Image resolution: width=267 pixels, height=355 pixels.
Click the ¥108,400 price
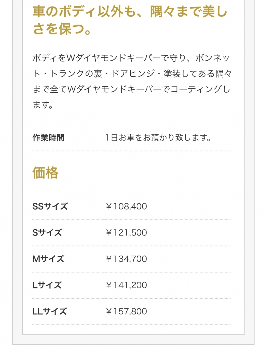pyautogui.click(x=126, y=206)
